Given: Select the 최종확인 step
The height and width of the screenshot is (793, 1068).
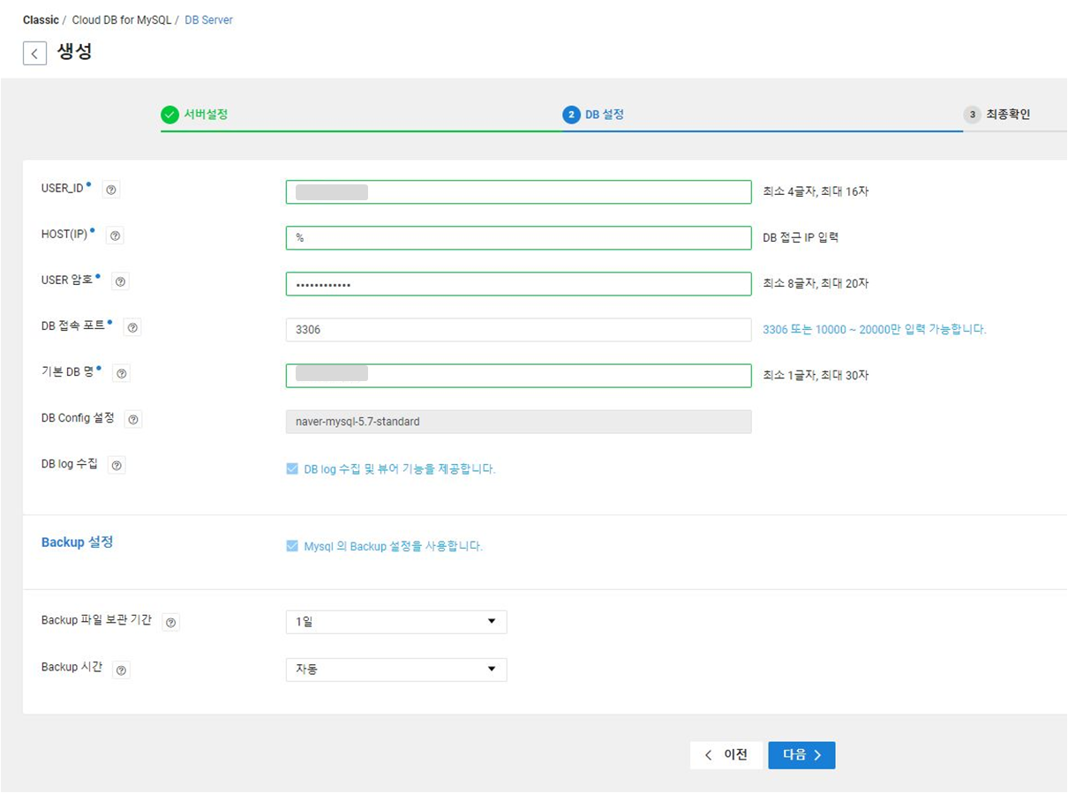Looking at the screenshot, I should (1009, 114).
